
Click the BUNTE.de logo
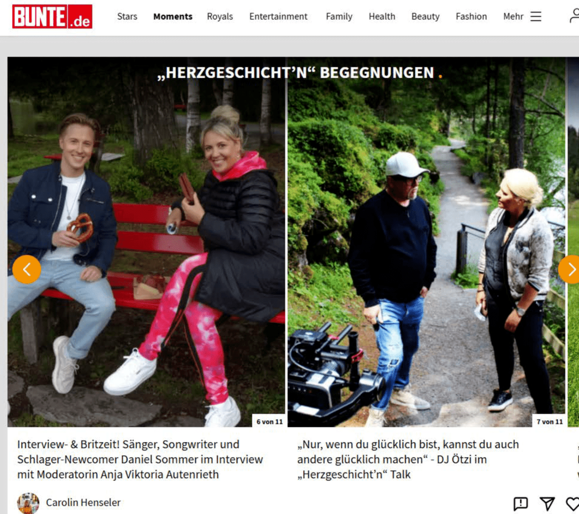pos(52,17)
